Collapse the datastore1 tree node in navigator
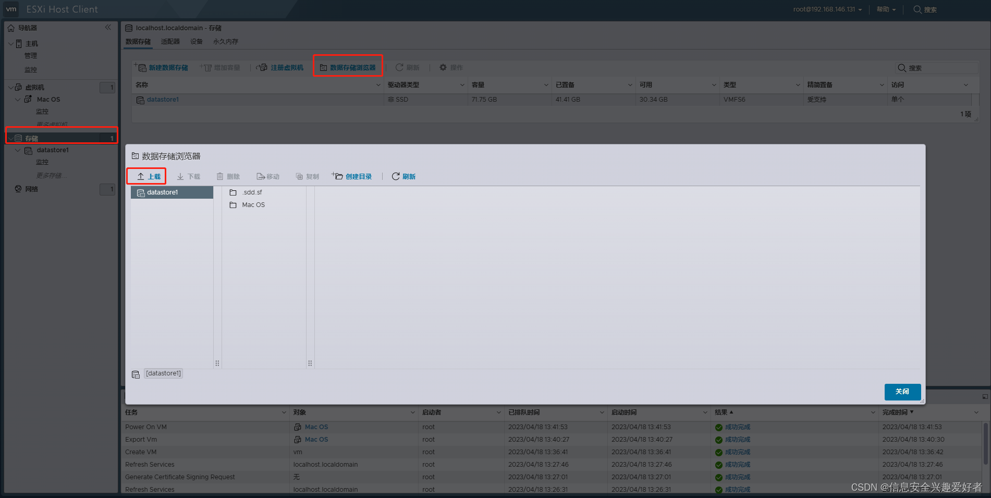Screen dimensions: 991x498 [x=18, y=150]
